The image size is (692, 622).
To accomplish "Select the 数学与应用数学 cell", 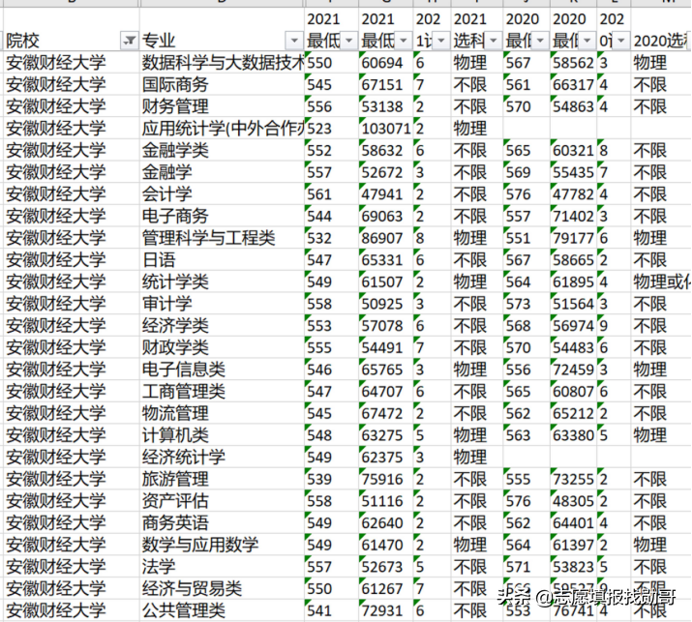I will [222, 545].
